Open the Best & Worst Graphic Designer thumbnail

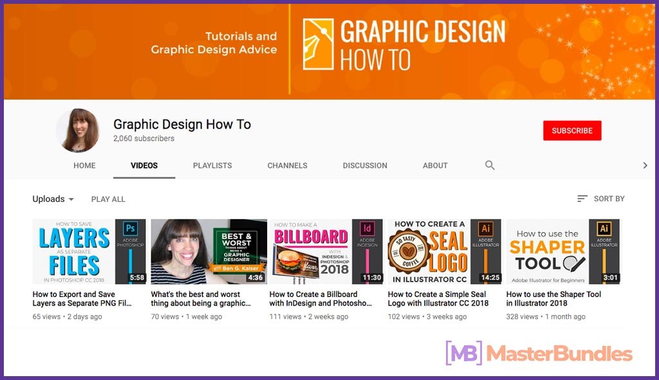tap(209, 251)
